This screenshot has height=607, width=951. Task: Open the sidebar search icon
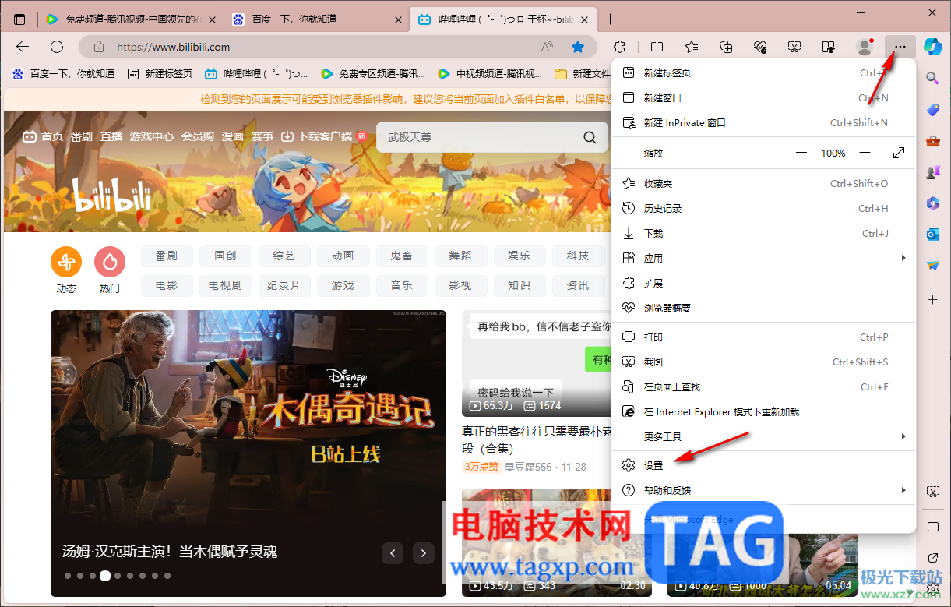point(932,78)
